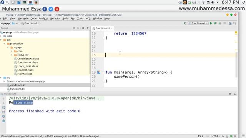The image size is (246, 138).
Task: Select the Functions.kt editor tab
Action: click(103, 28)
